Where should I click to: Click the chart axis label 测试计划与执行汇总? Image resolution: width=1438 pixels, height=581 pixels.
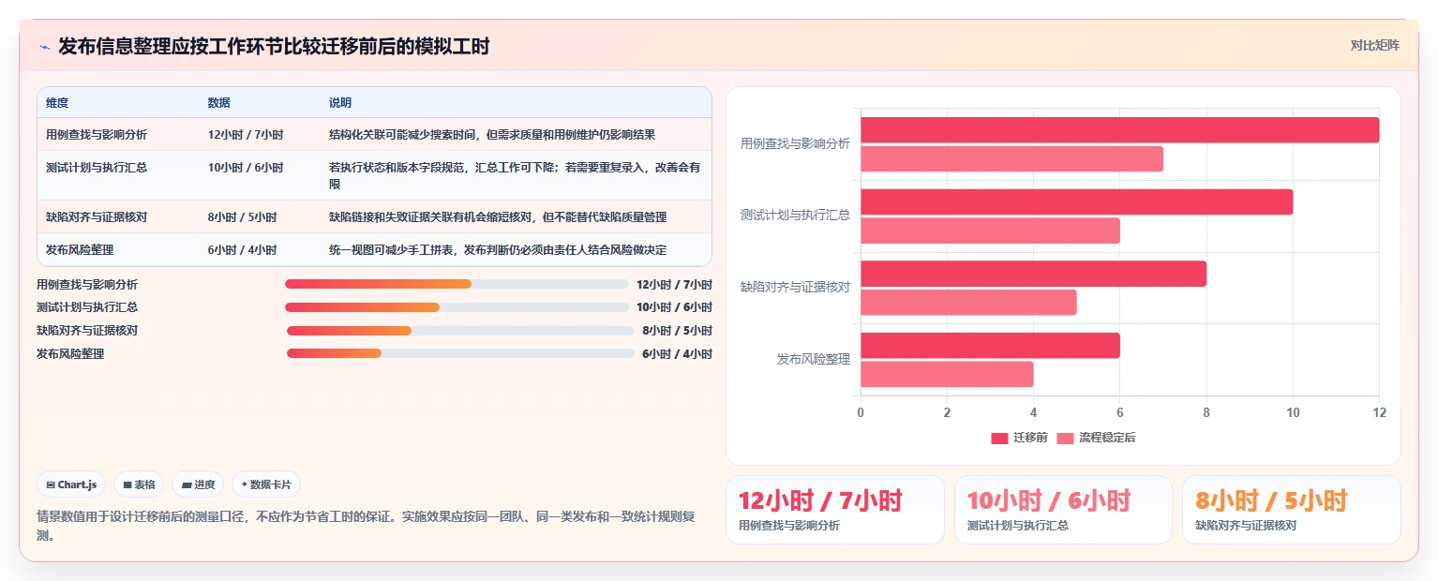click(795, 215)
